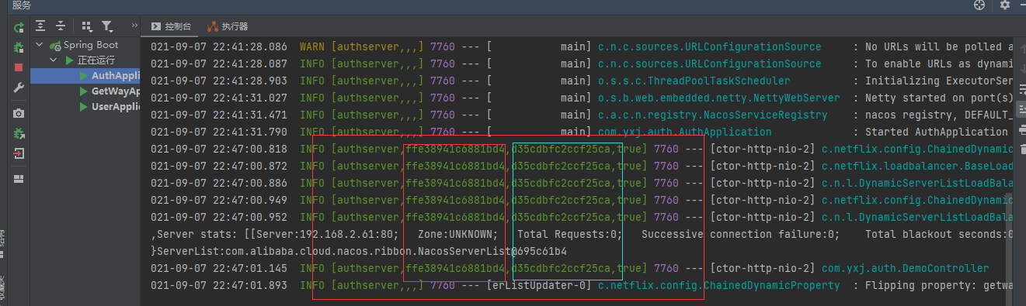Collapse all nodes in services tree
Viewport: 1026px width, 306px height.
[61, 26]
